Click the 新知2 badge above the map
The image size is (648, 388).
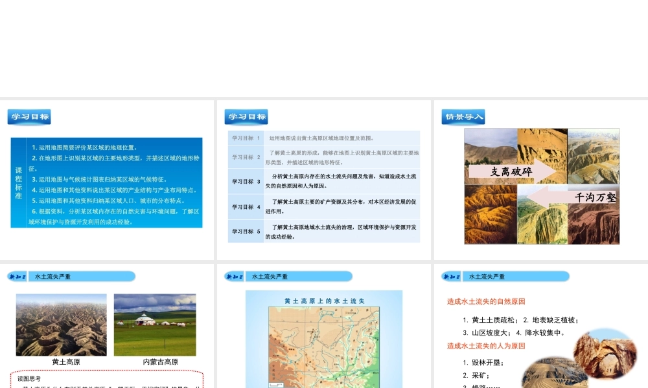[x=235, y=277]
